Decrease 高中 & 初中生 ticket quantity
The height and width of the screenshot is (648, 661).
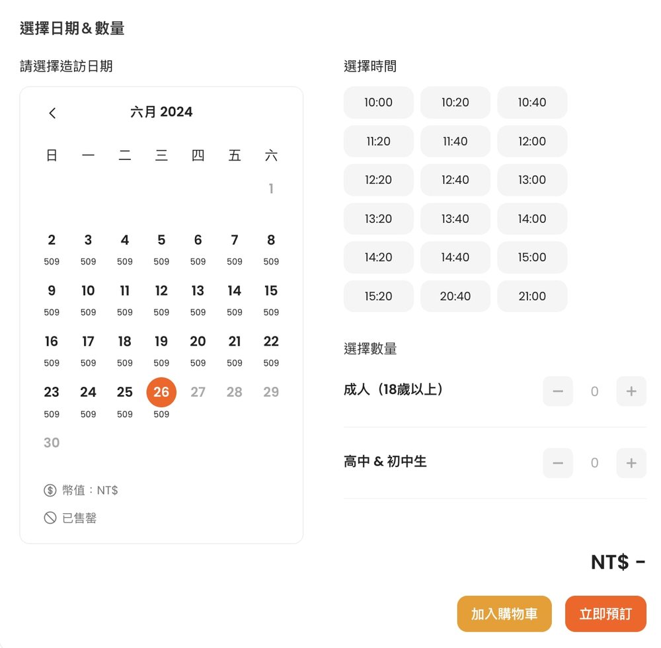tap(557, 463)
